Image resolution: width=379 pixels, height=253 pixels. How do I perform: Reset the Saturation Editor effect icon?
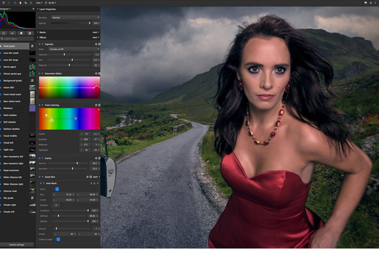coord(96,73)
